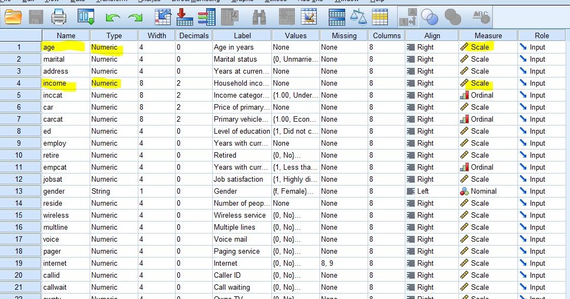The image size is (570, 299).
Task: Click 'Marital status' label cell
Action: [x=242, y=59]
